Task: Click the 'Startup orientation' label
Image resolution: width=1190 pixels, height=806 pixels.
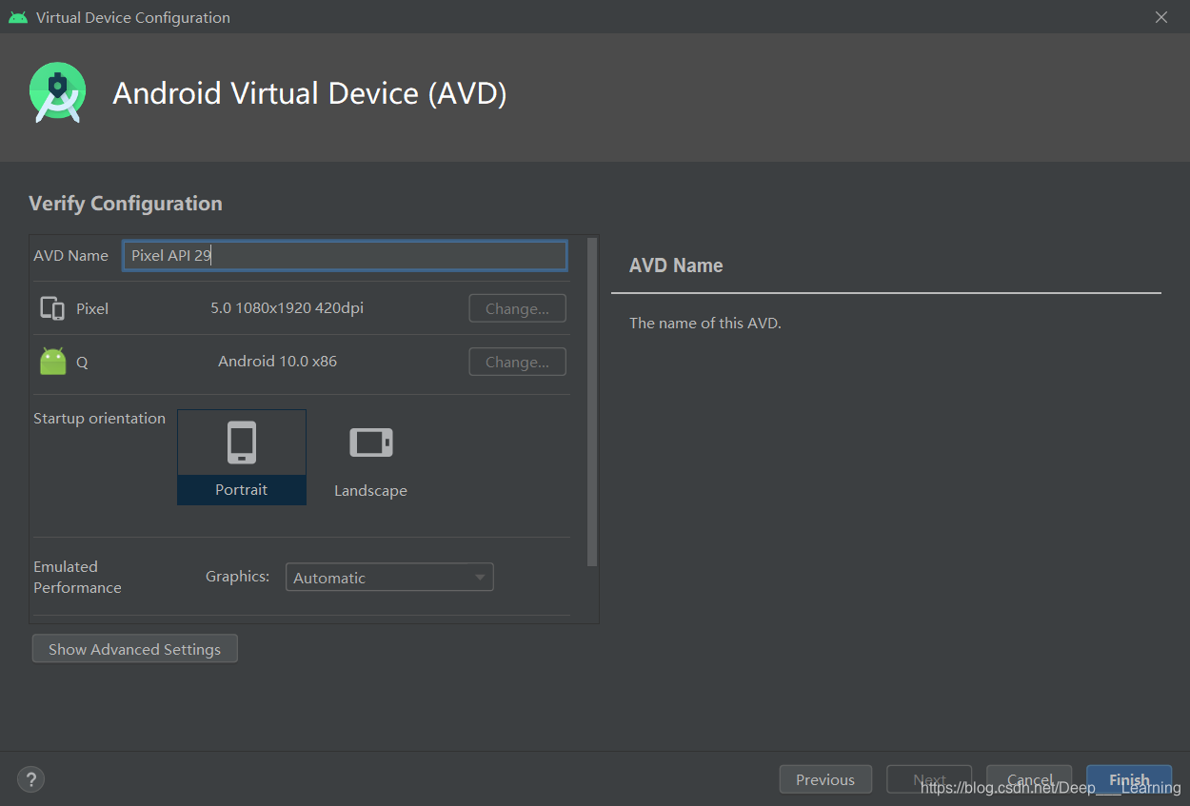Action: (99, 419)
